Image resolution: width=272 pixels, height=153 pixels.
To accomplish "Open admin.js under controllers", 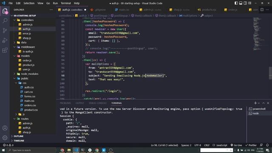I will click(x=33, y=25).
